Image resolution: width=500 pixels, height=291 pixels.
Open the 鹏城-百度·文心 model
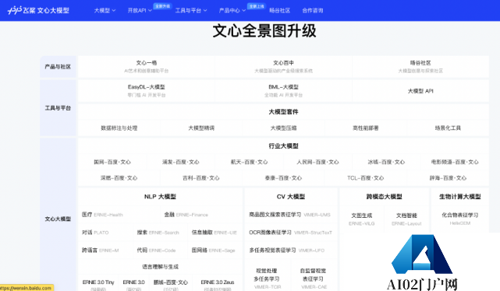[x=171, y=284]
